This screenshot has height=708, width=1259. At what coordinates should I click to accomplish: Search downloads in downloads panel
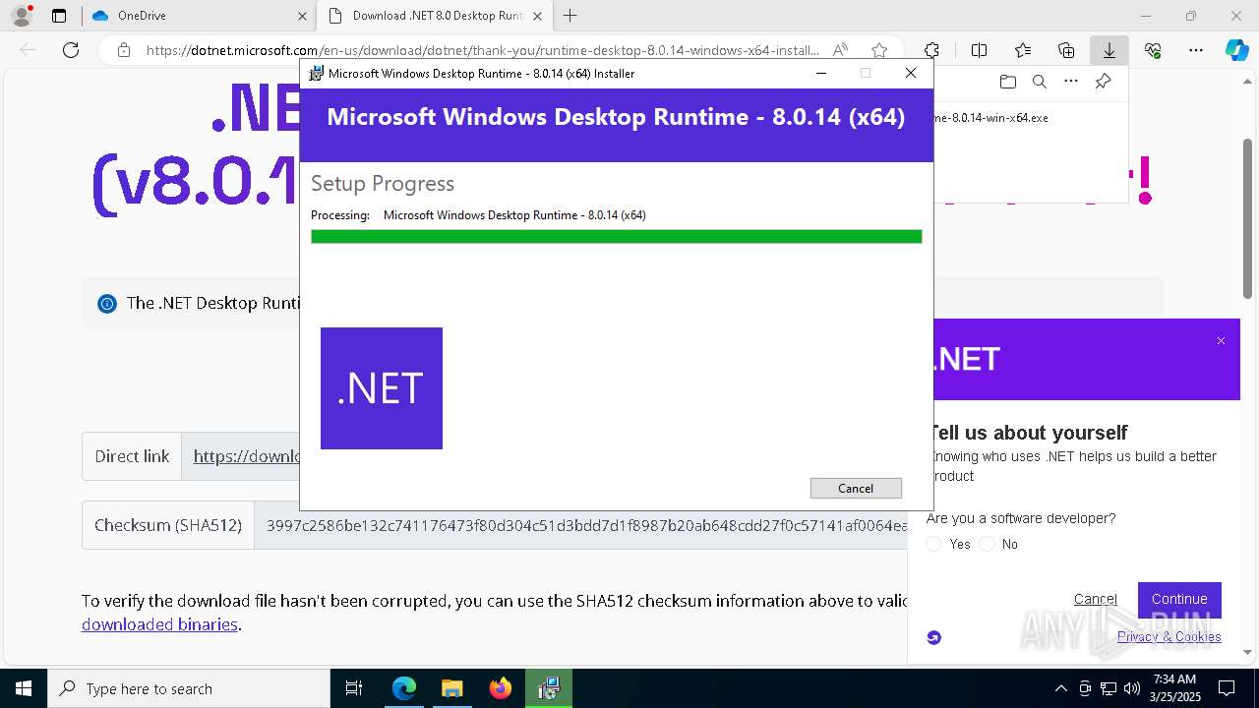click(x=1040, y=82)
